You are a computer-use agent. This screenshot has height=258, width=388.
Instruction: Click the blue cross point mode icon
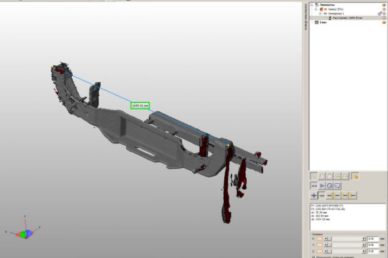314,196
